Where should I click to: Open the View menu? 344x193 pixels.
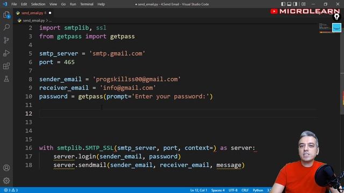(x=53, y=4)
